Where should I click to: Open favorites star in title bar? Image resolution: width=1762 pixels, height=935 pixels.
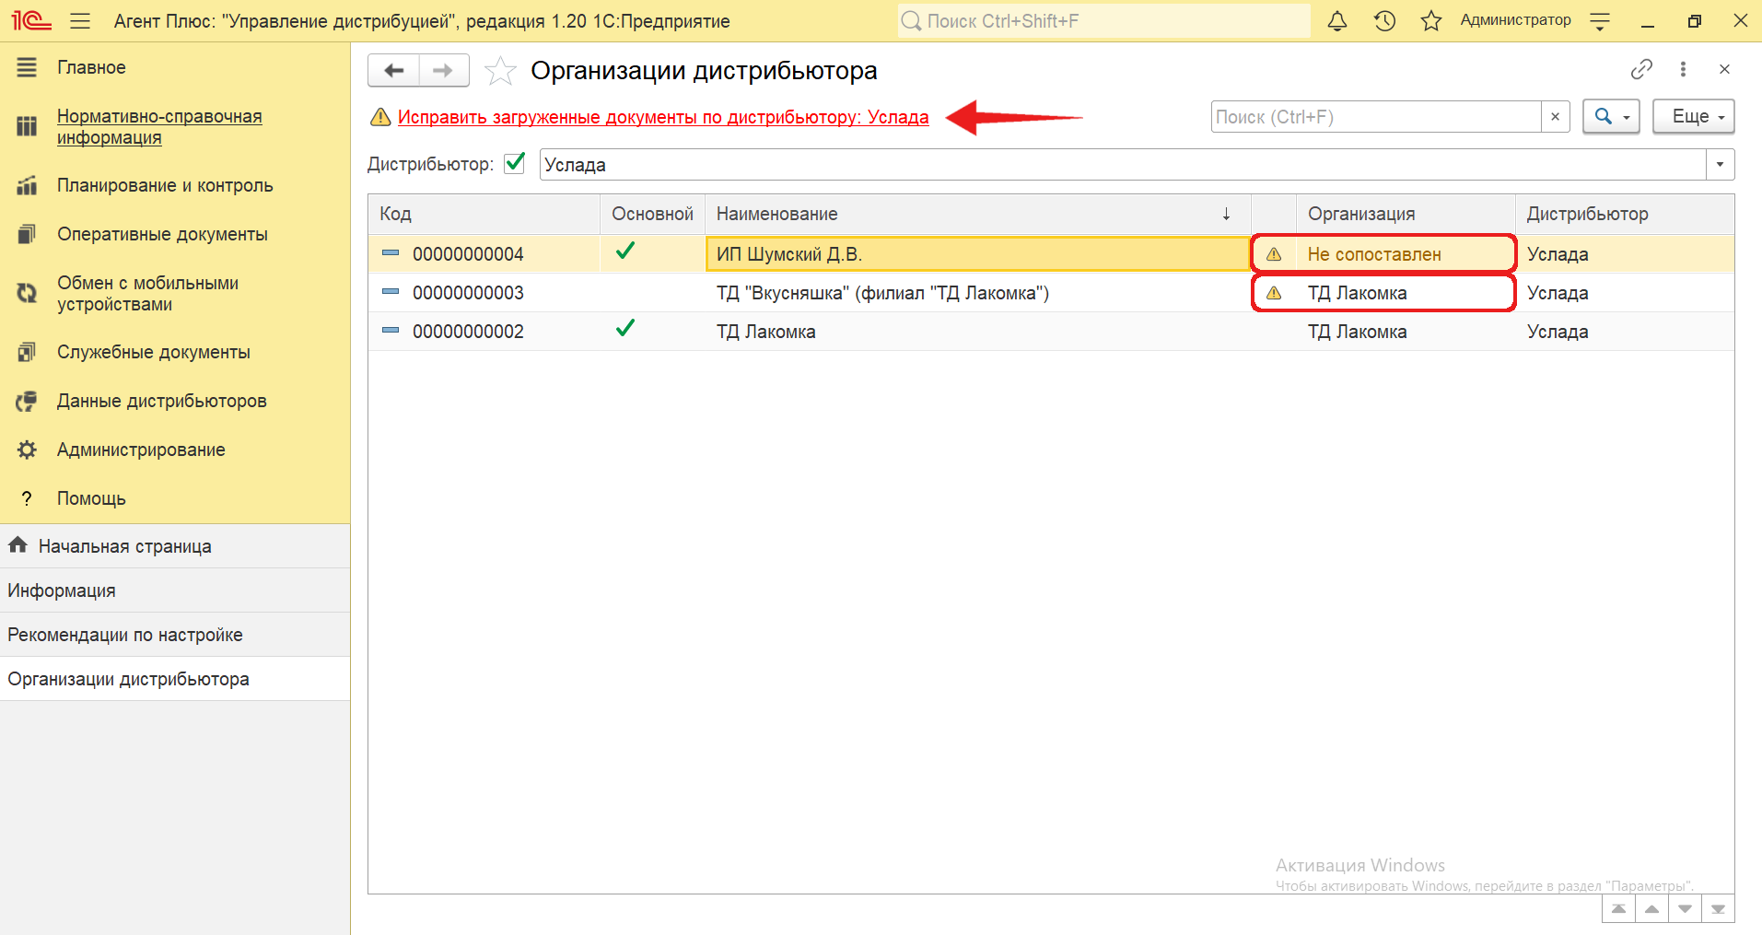(x=1430, y=20)
